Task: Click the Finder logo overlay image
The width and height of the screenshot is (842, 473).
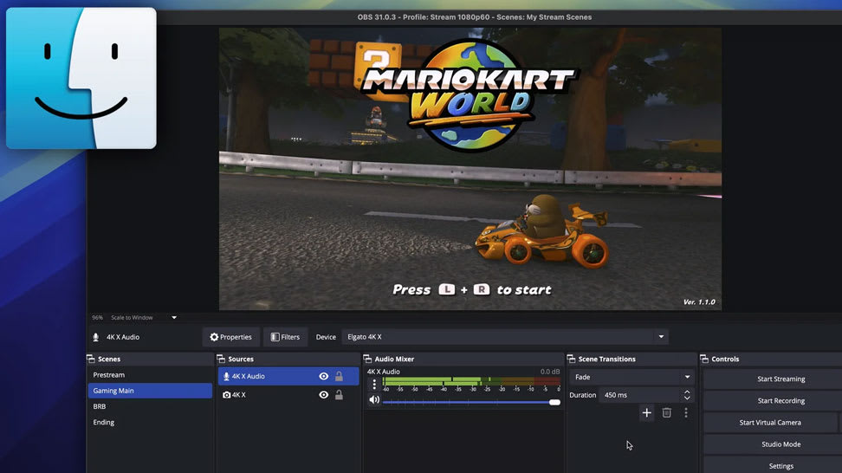Action: tap(81, 78)
